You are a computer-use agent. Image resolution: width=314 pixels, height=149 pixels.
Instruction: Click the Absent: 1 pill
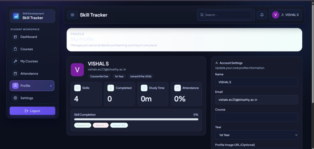point(101,125)
